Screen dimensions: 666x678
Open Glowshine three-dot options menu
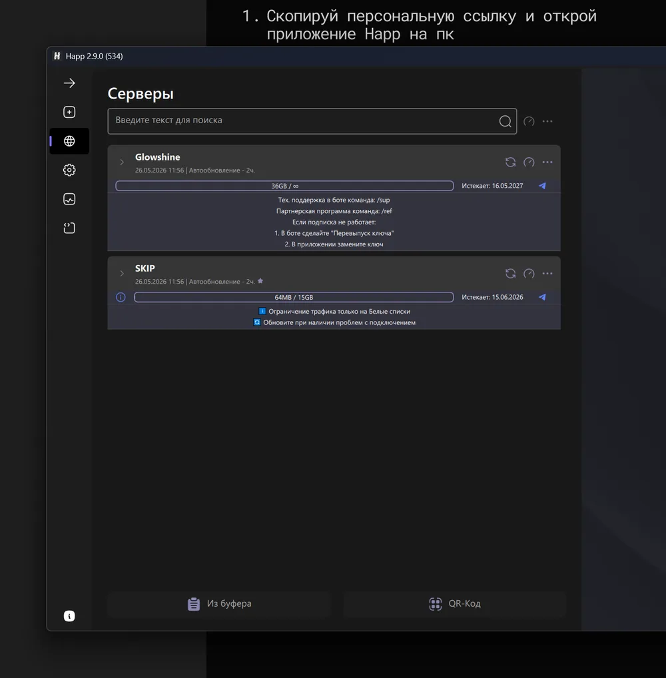(547, 162)
